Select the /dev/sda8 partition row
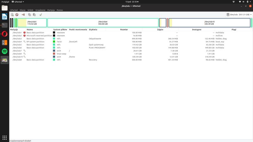This screenshot has width=253, height=142. 131,60
